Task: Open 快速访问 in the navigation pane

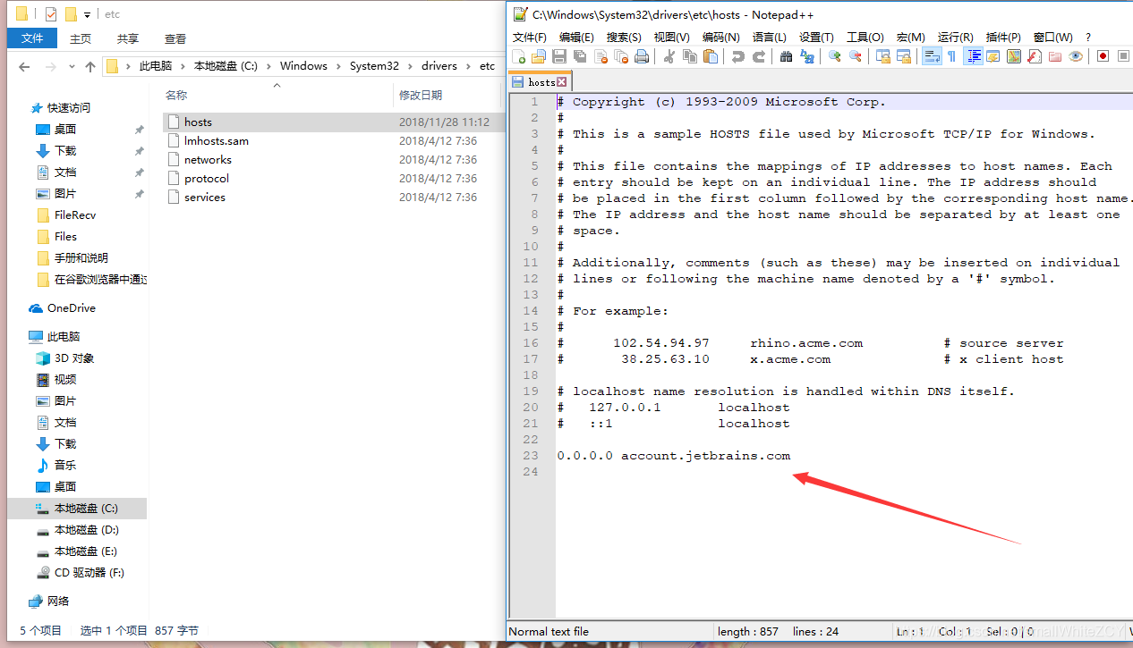Action: point(69,108)
